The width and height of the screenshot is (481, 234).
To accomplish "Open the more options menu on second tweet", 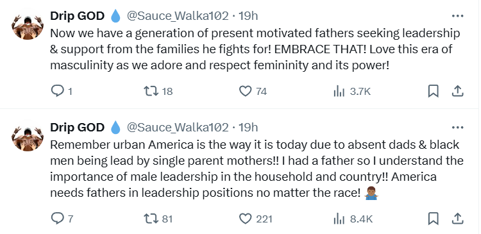I will pyautogui.click(x=457, y=128).
